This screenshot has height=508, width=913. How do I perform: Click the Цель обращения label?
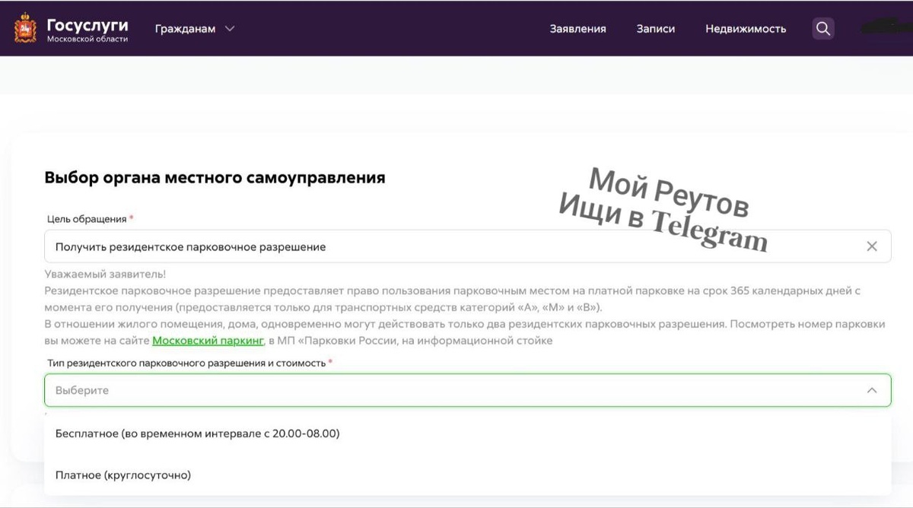pos(87,219)
